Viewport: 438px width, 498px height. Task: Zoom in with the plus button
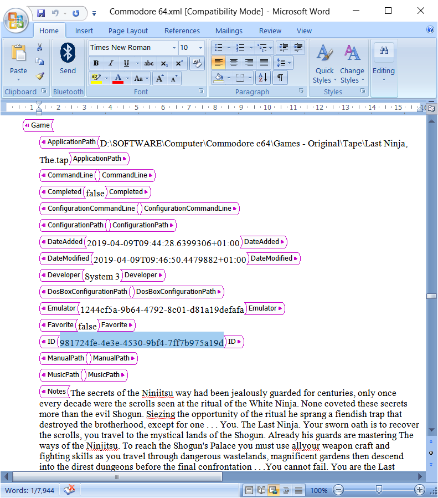pyautogui.click(x=420, y=490)
